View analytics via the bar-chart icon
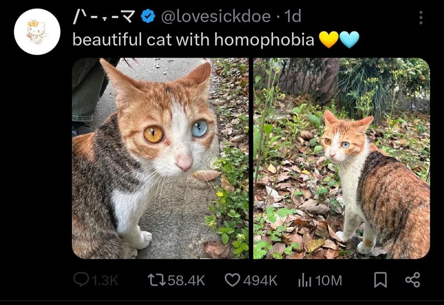This screenshot has width=444, height=305. point(305,281)
